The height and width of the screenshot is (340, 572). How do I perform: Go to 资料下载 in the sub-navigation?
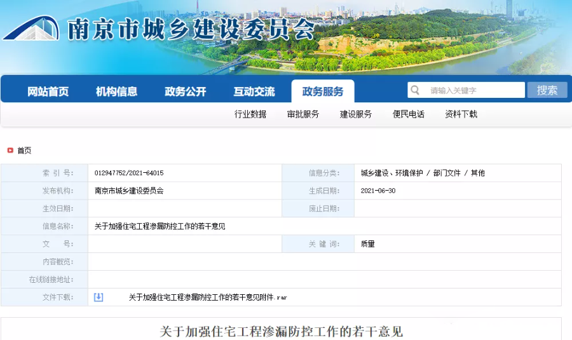(x=461, y=114)
